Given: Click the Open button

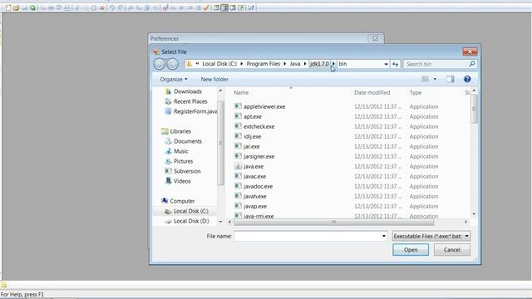Looking at the screenshot, I should point(411,250).
